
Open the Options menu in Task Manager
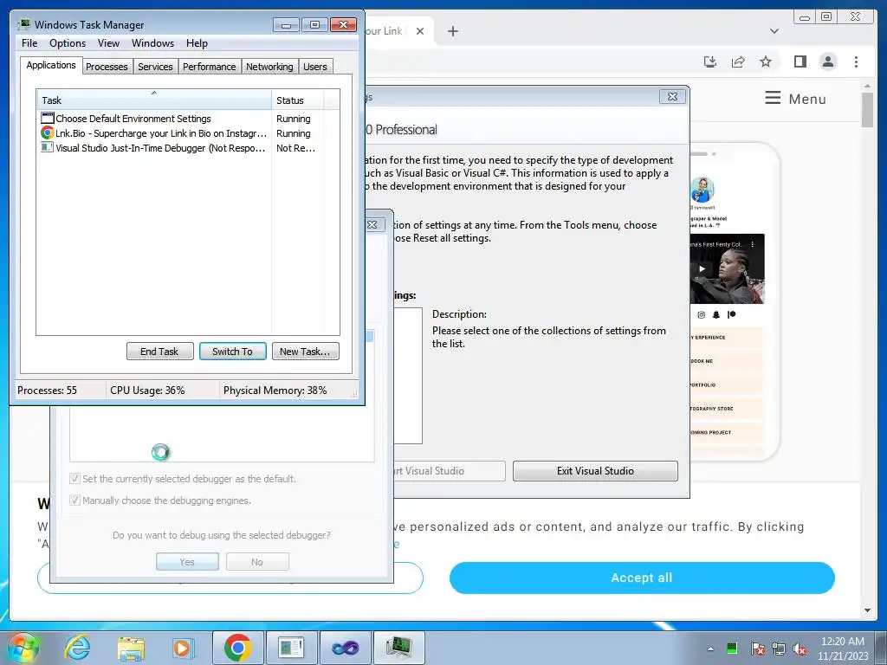(68, 43)
